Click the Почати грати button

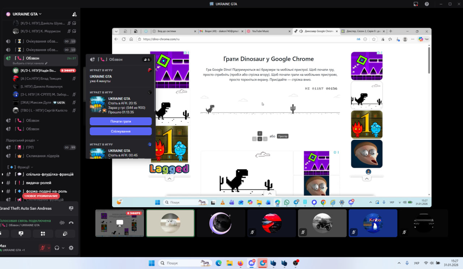coord(120,121)
